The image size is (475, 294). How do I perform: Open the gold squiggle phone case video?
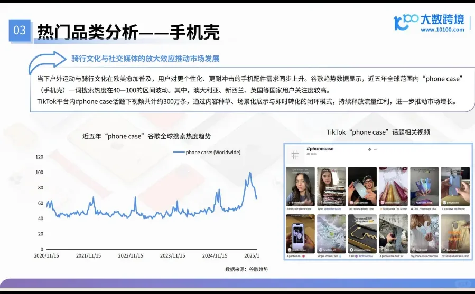362,234
